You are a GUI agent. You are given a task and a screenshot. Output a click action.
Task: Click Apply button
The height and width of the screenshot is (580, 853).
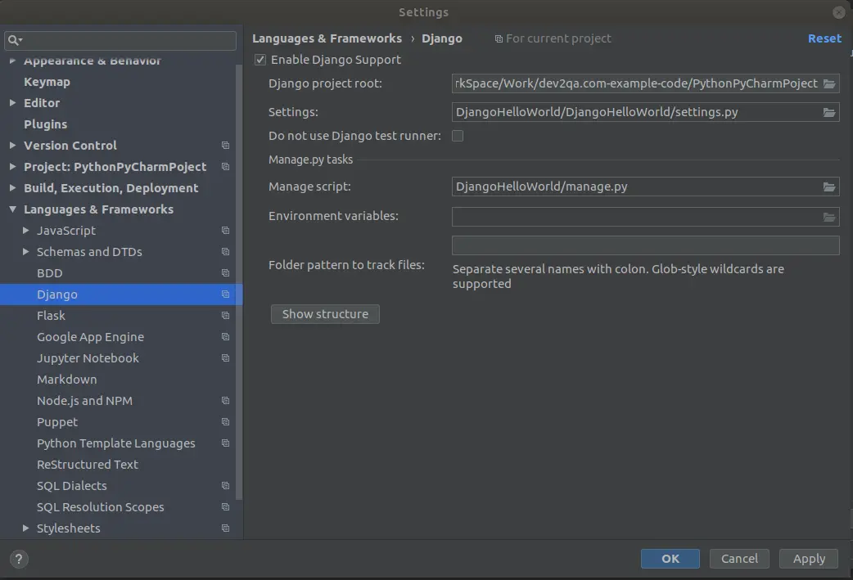pos(809,559)
